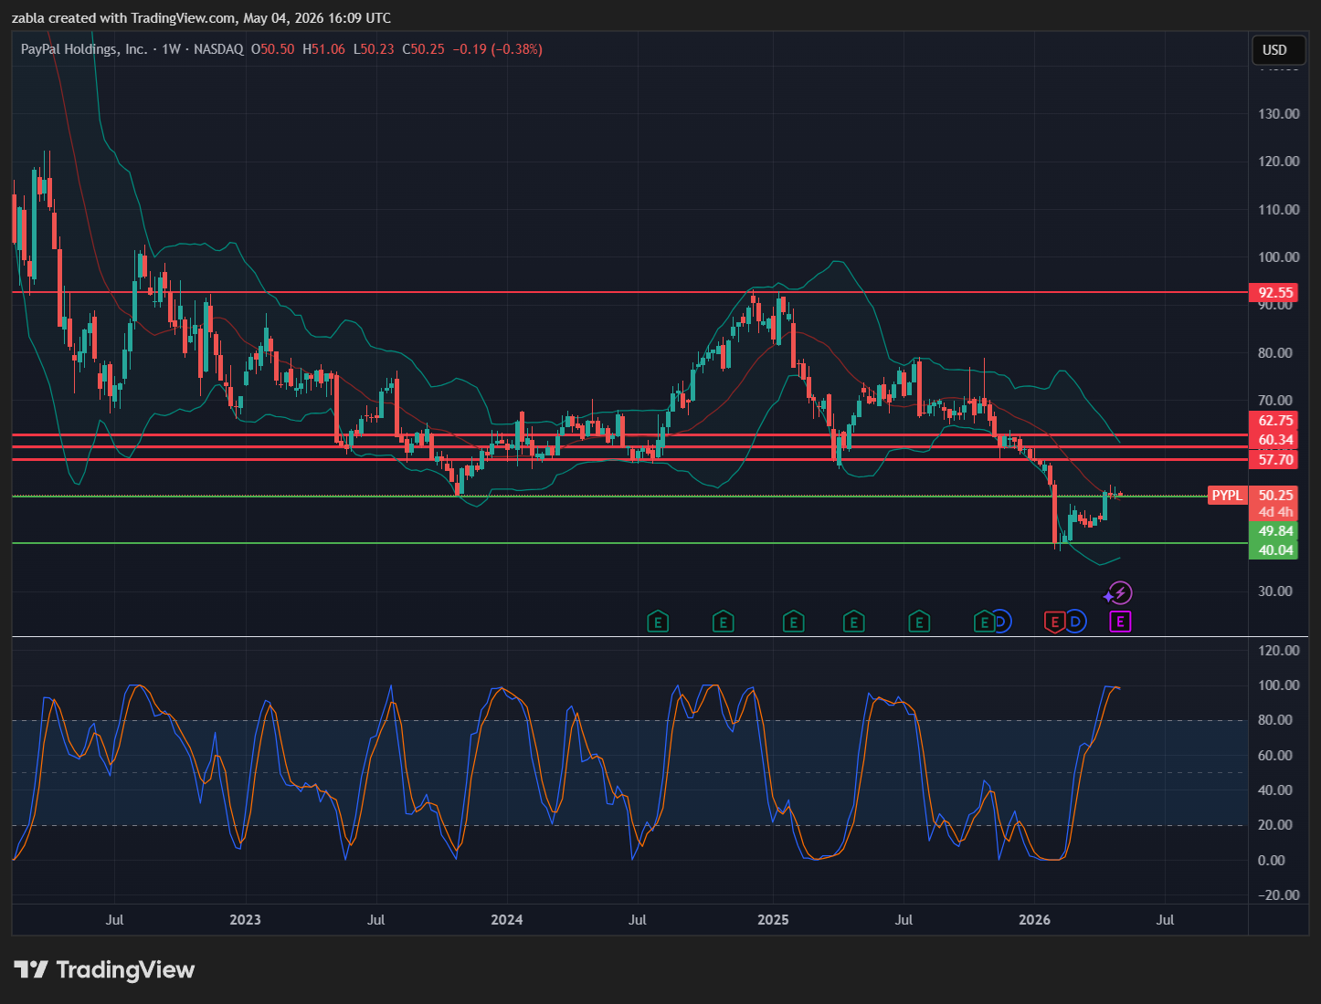
Task: Click the purple lightning news flash icon
Action: coord(1120,594)
